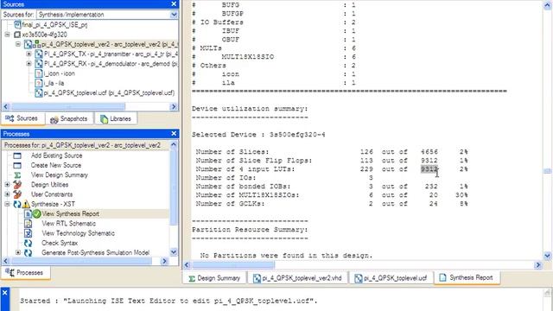The image size is (553, 311).
Task: Click the Processes panel scroll up arrow
Action: (174, 144)
